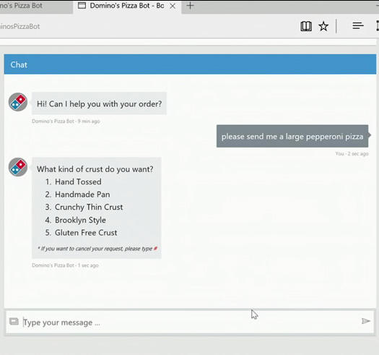The height and width of the screenshot is (355, 379).
Task: Open a new browser tab plus
Action: click(x=191, y=6)
